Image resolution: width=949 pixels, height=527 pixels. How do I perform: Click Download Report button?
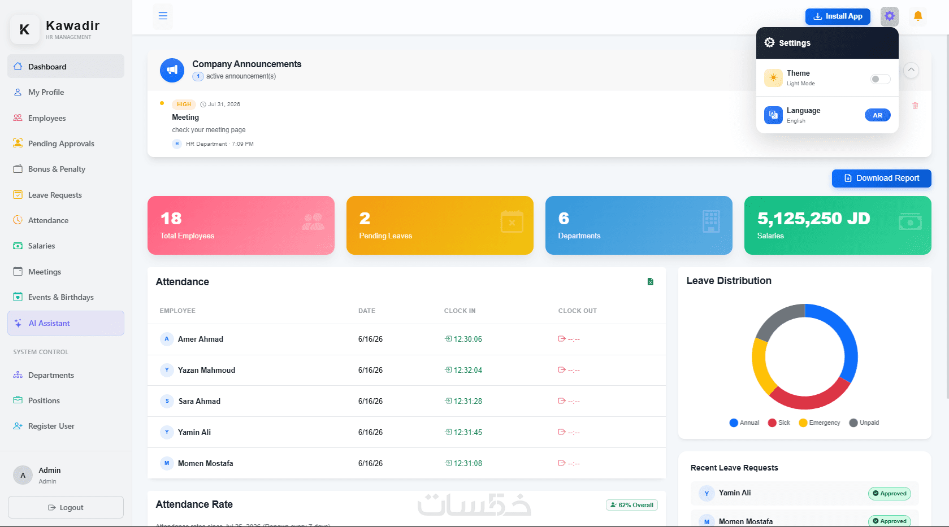tap(881, 178)
